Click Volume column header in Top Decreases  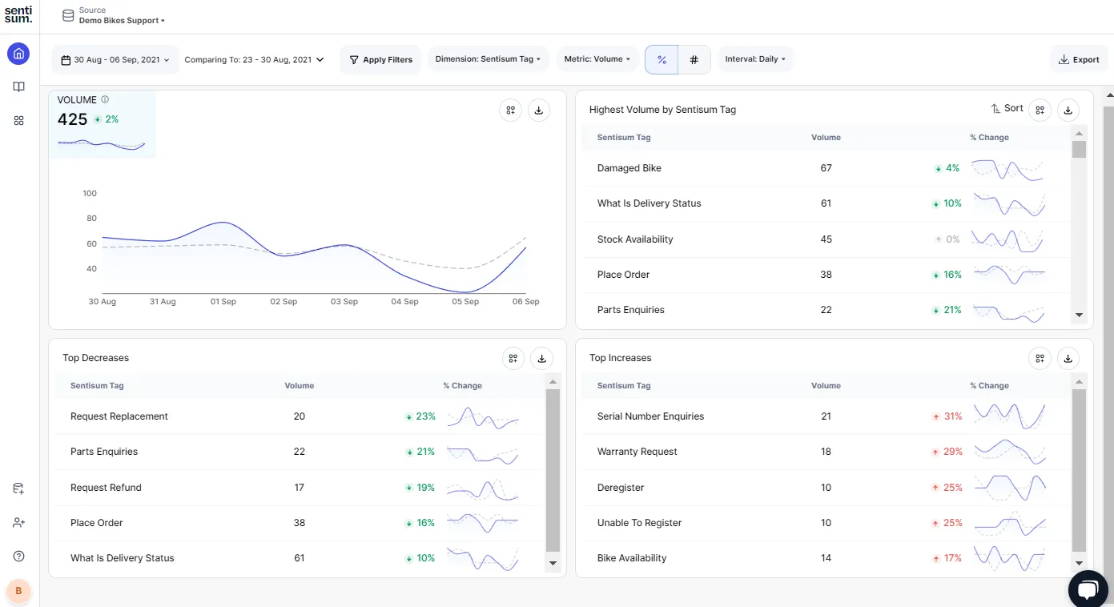coord(300,386)
